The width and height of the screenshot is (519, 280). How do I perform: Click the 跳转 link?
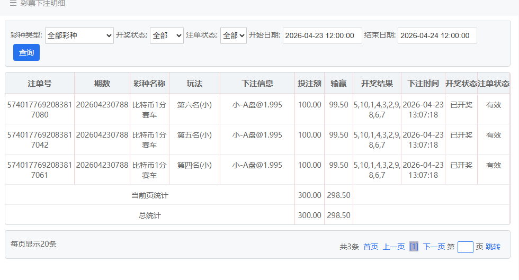coord(493,247)
